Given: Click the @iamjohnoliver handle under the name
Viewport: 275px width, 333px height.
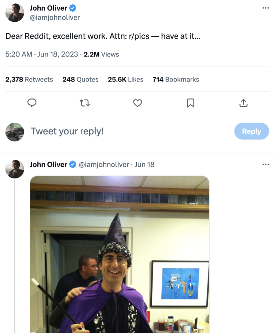Looking at the screenshot, I should click(55, 17).
